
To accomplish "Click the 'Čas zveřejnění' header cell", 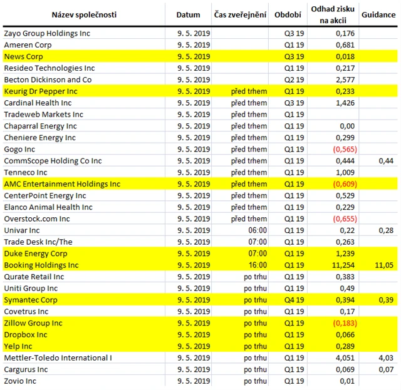I will coord(240,14).
